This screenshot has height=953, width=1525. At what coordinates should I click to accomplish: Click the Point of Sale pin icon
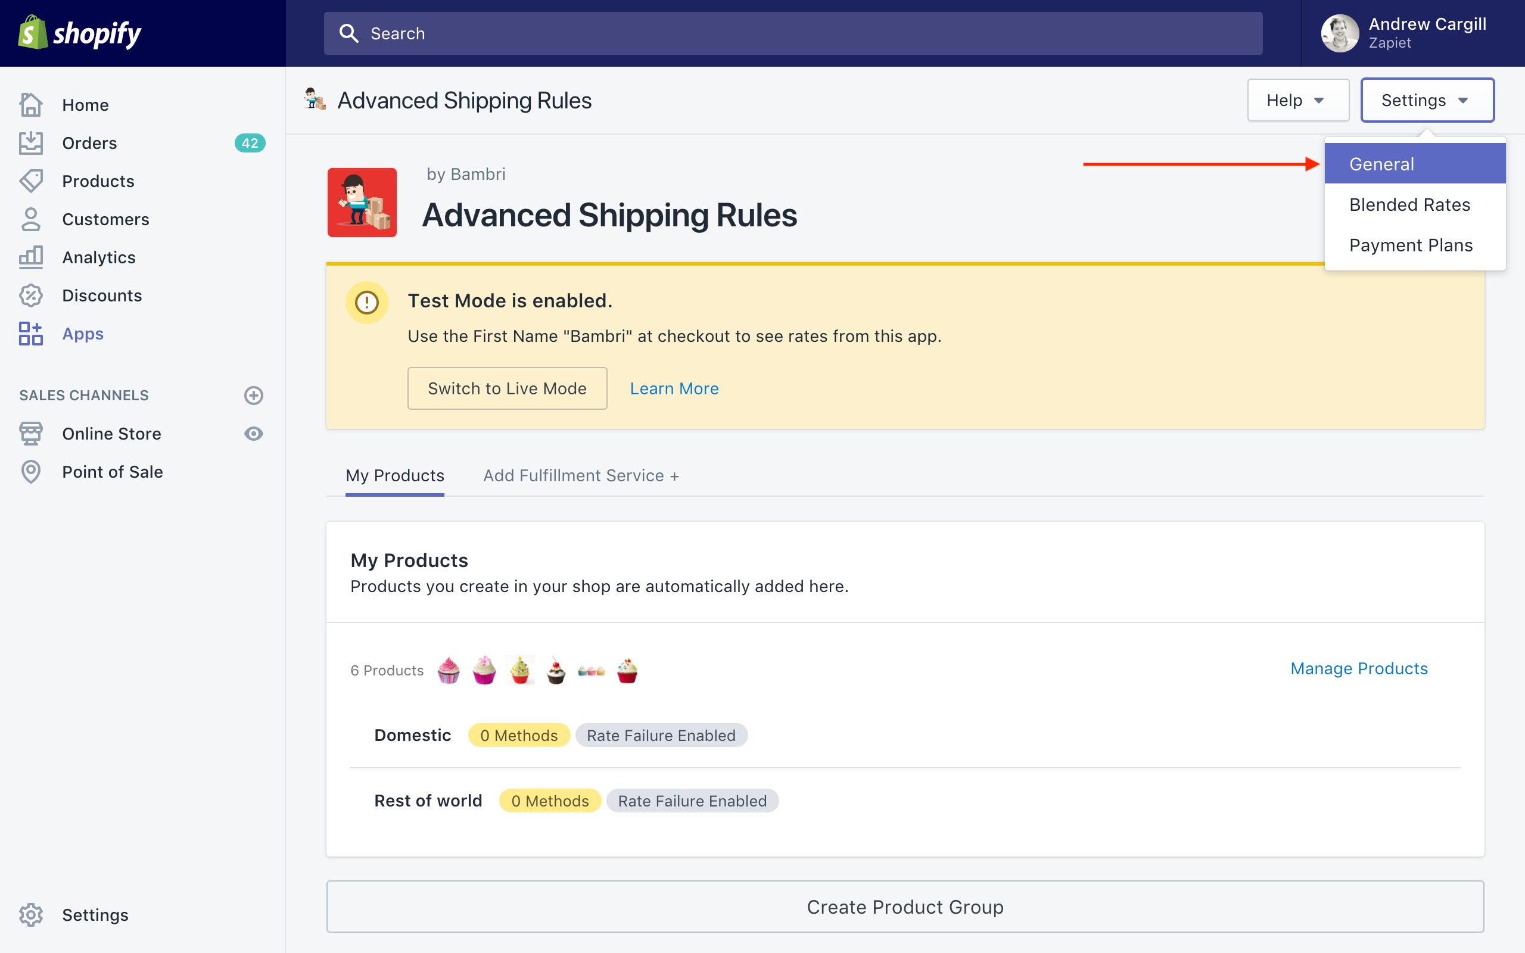(31, 472)
